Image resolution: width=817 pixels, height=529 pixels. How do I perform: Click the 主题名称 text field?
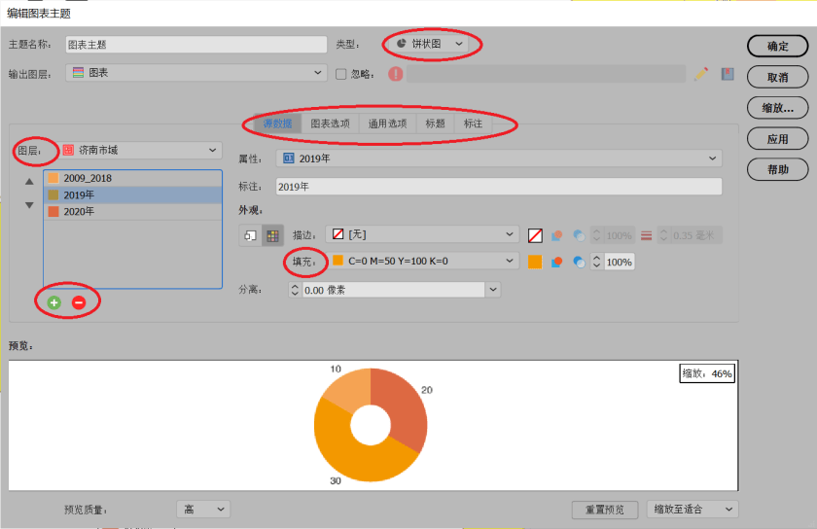(195, 45)
